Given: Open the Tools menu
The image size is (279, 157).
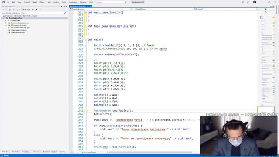Looking at the screenshot, I should click(64, 2).
